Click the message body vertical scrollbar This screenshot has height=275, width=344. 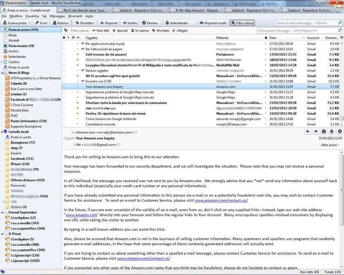point(342,190)
